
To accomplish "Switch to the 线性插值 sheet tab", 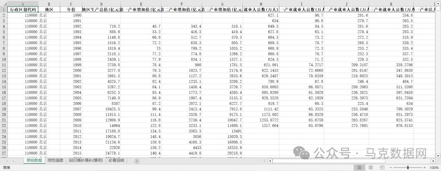I will point(56,161).
